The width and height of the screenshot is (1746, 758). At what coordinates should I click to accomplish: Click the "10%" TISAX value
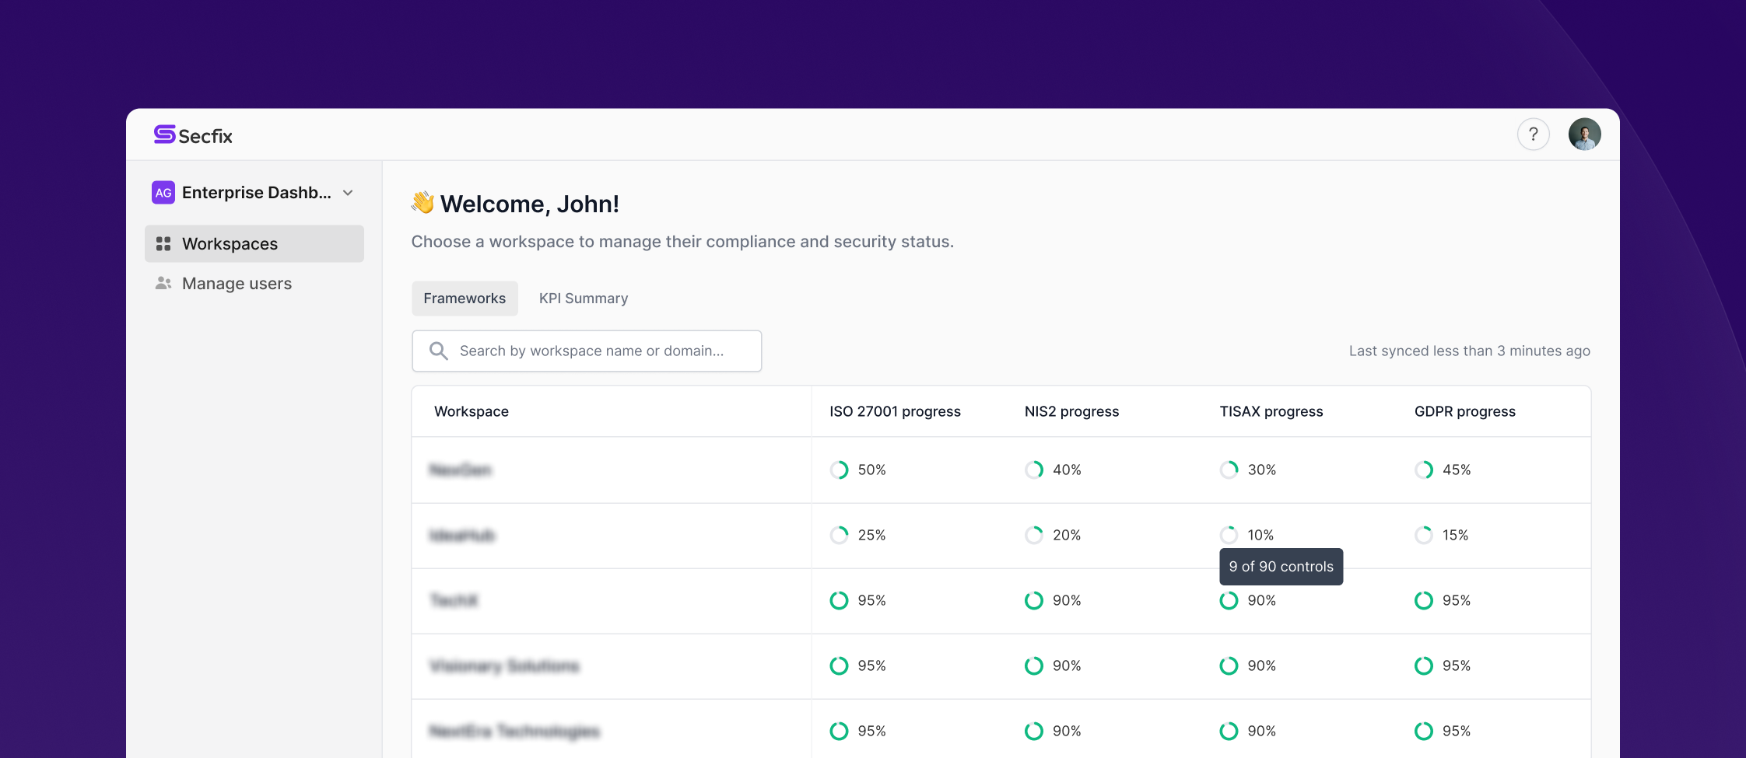point(1260,536)
